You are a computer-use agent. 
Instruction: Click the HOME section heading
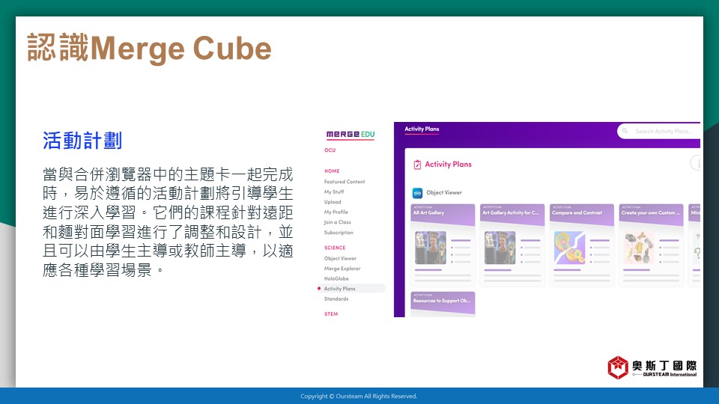[x=332, y=171]
